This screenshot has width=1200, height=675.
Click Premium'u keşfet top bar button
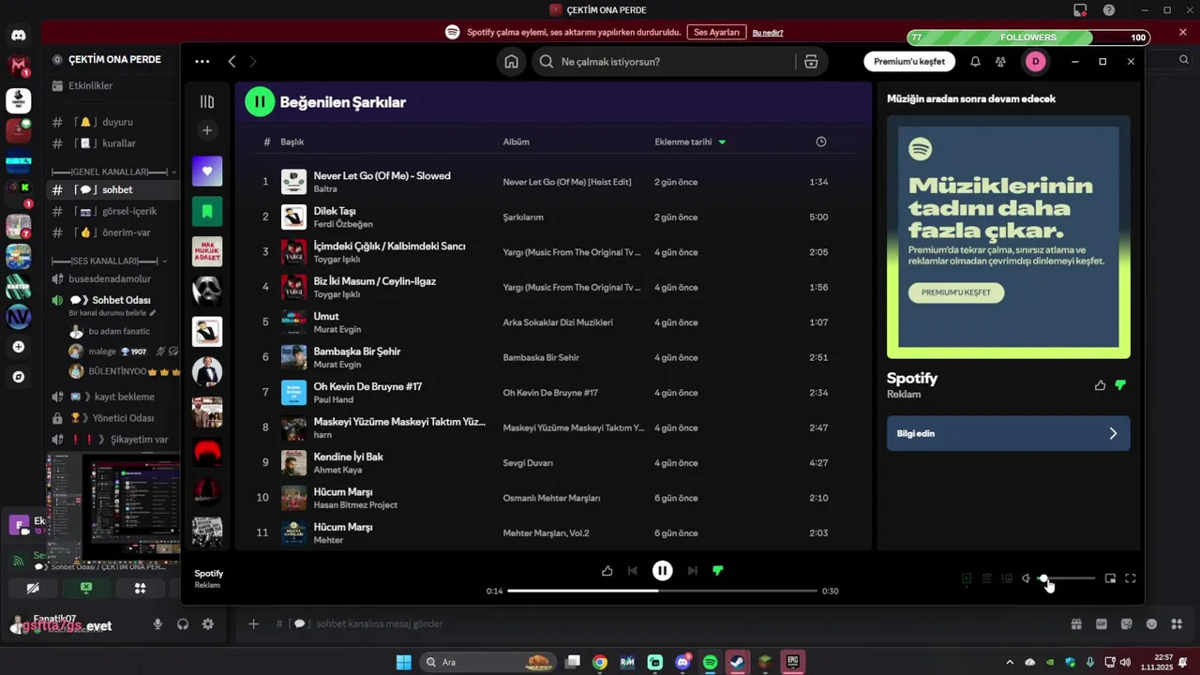pos(908,62)
